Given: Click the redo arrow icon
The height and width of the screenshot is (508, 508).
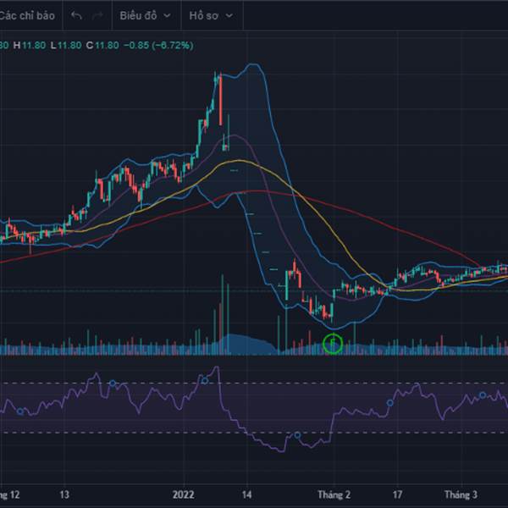Looking at the screenshot, I should coord(97,15).
